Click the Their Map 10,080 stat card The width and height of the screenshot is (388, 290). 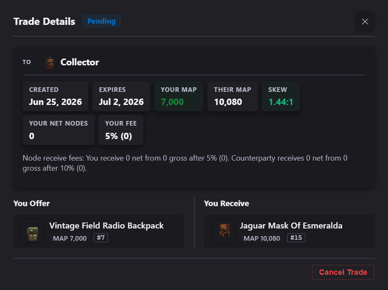point(233,96)
